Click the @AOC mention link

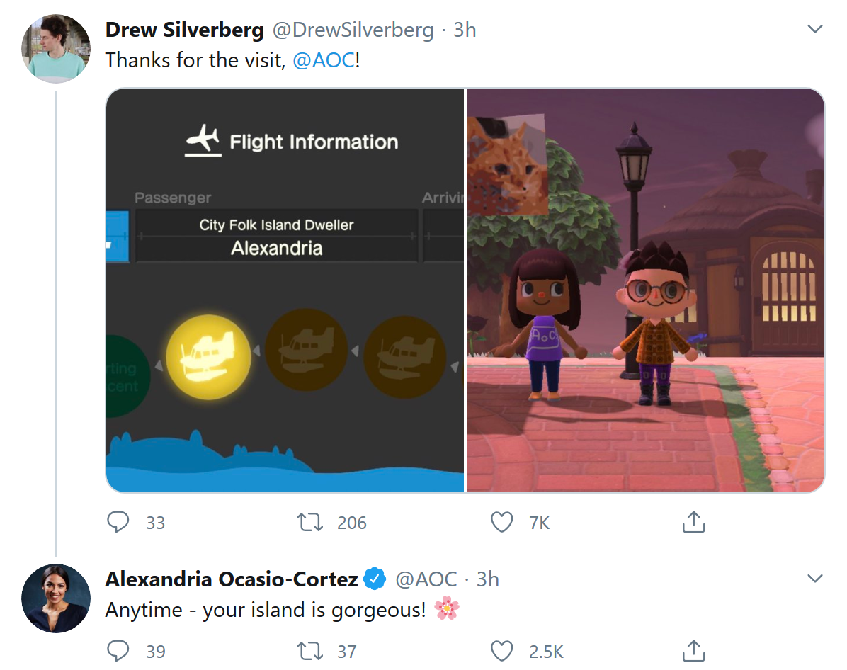click(324, 60)
